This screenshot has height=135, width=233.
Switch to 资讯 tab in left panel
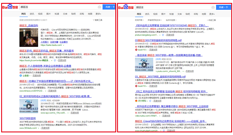(x=32, y=14)
